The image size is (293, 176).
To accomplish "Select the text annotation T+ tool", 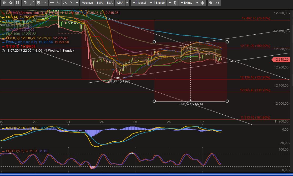I will coord(26,3).
